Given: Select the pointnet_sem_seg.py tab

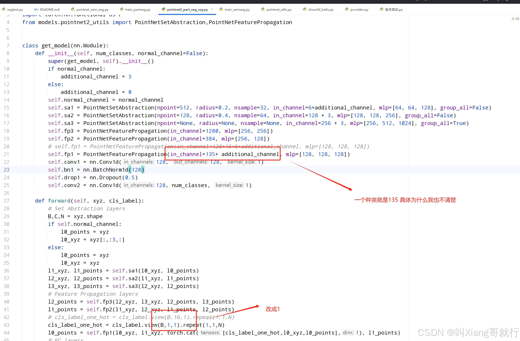Looking at the screenshot, I should (x=92, y=10).
